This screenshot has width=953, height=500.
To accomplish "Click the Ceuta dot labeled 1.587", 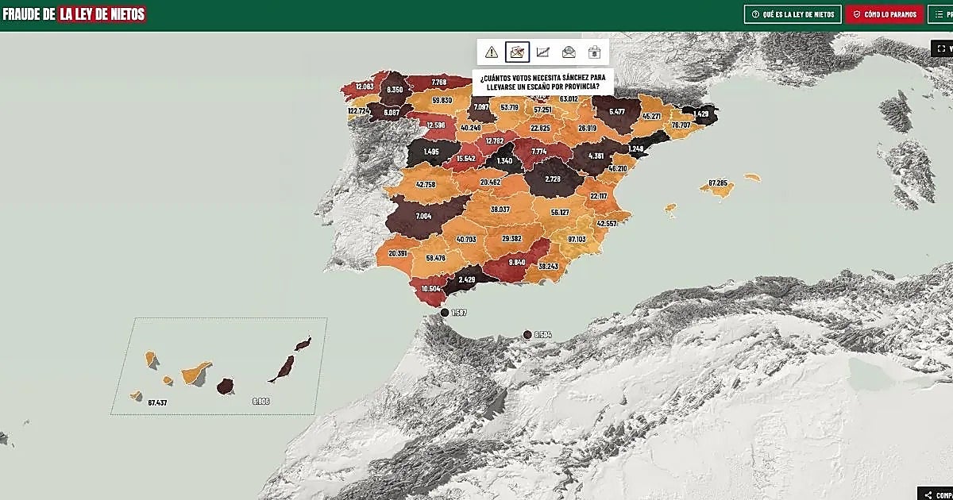I will coord(445,313).
